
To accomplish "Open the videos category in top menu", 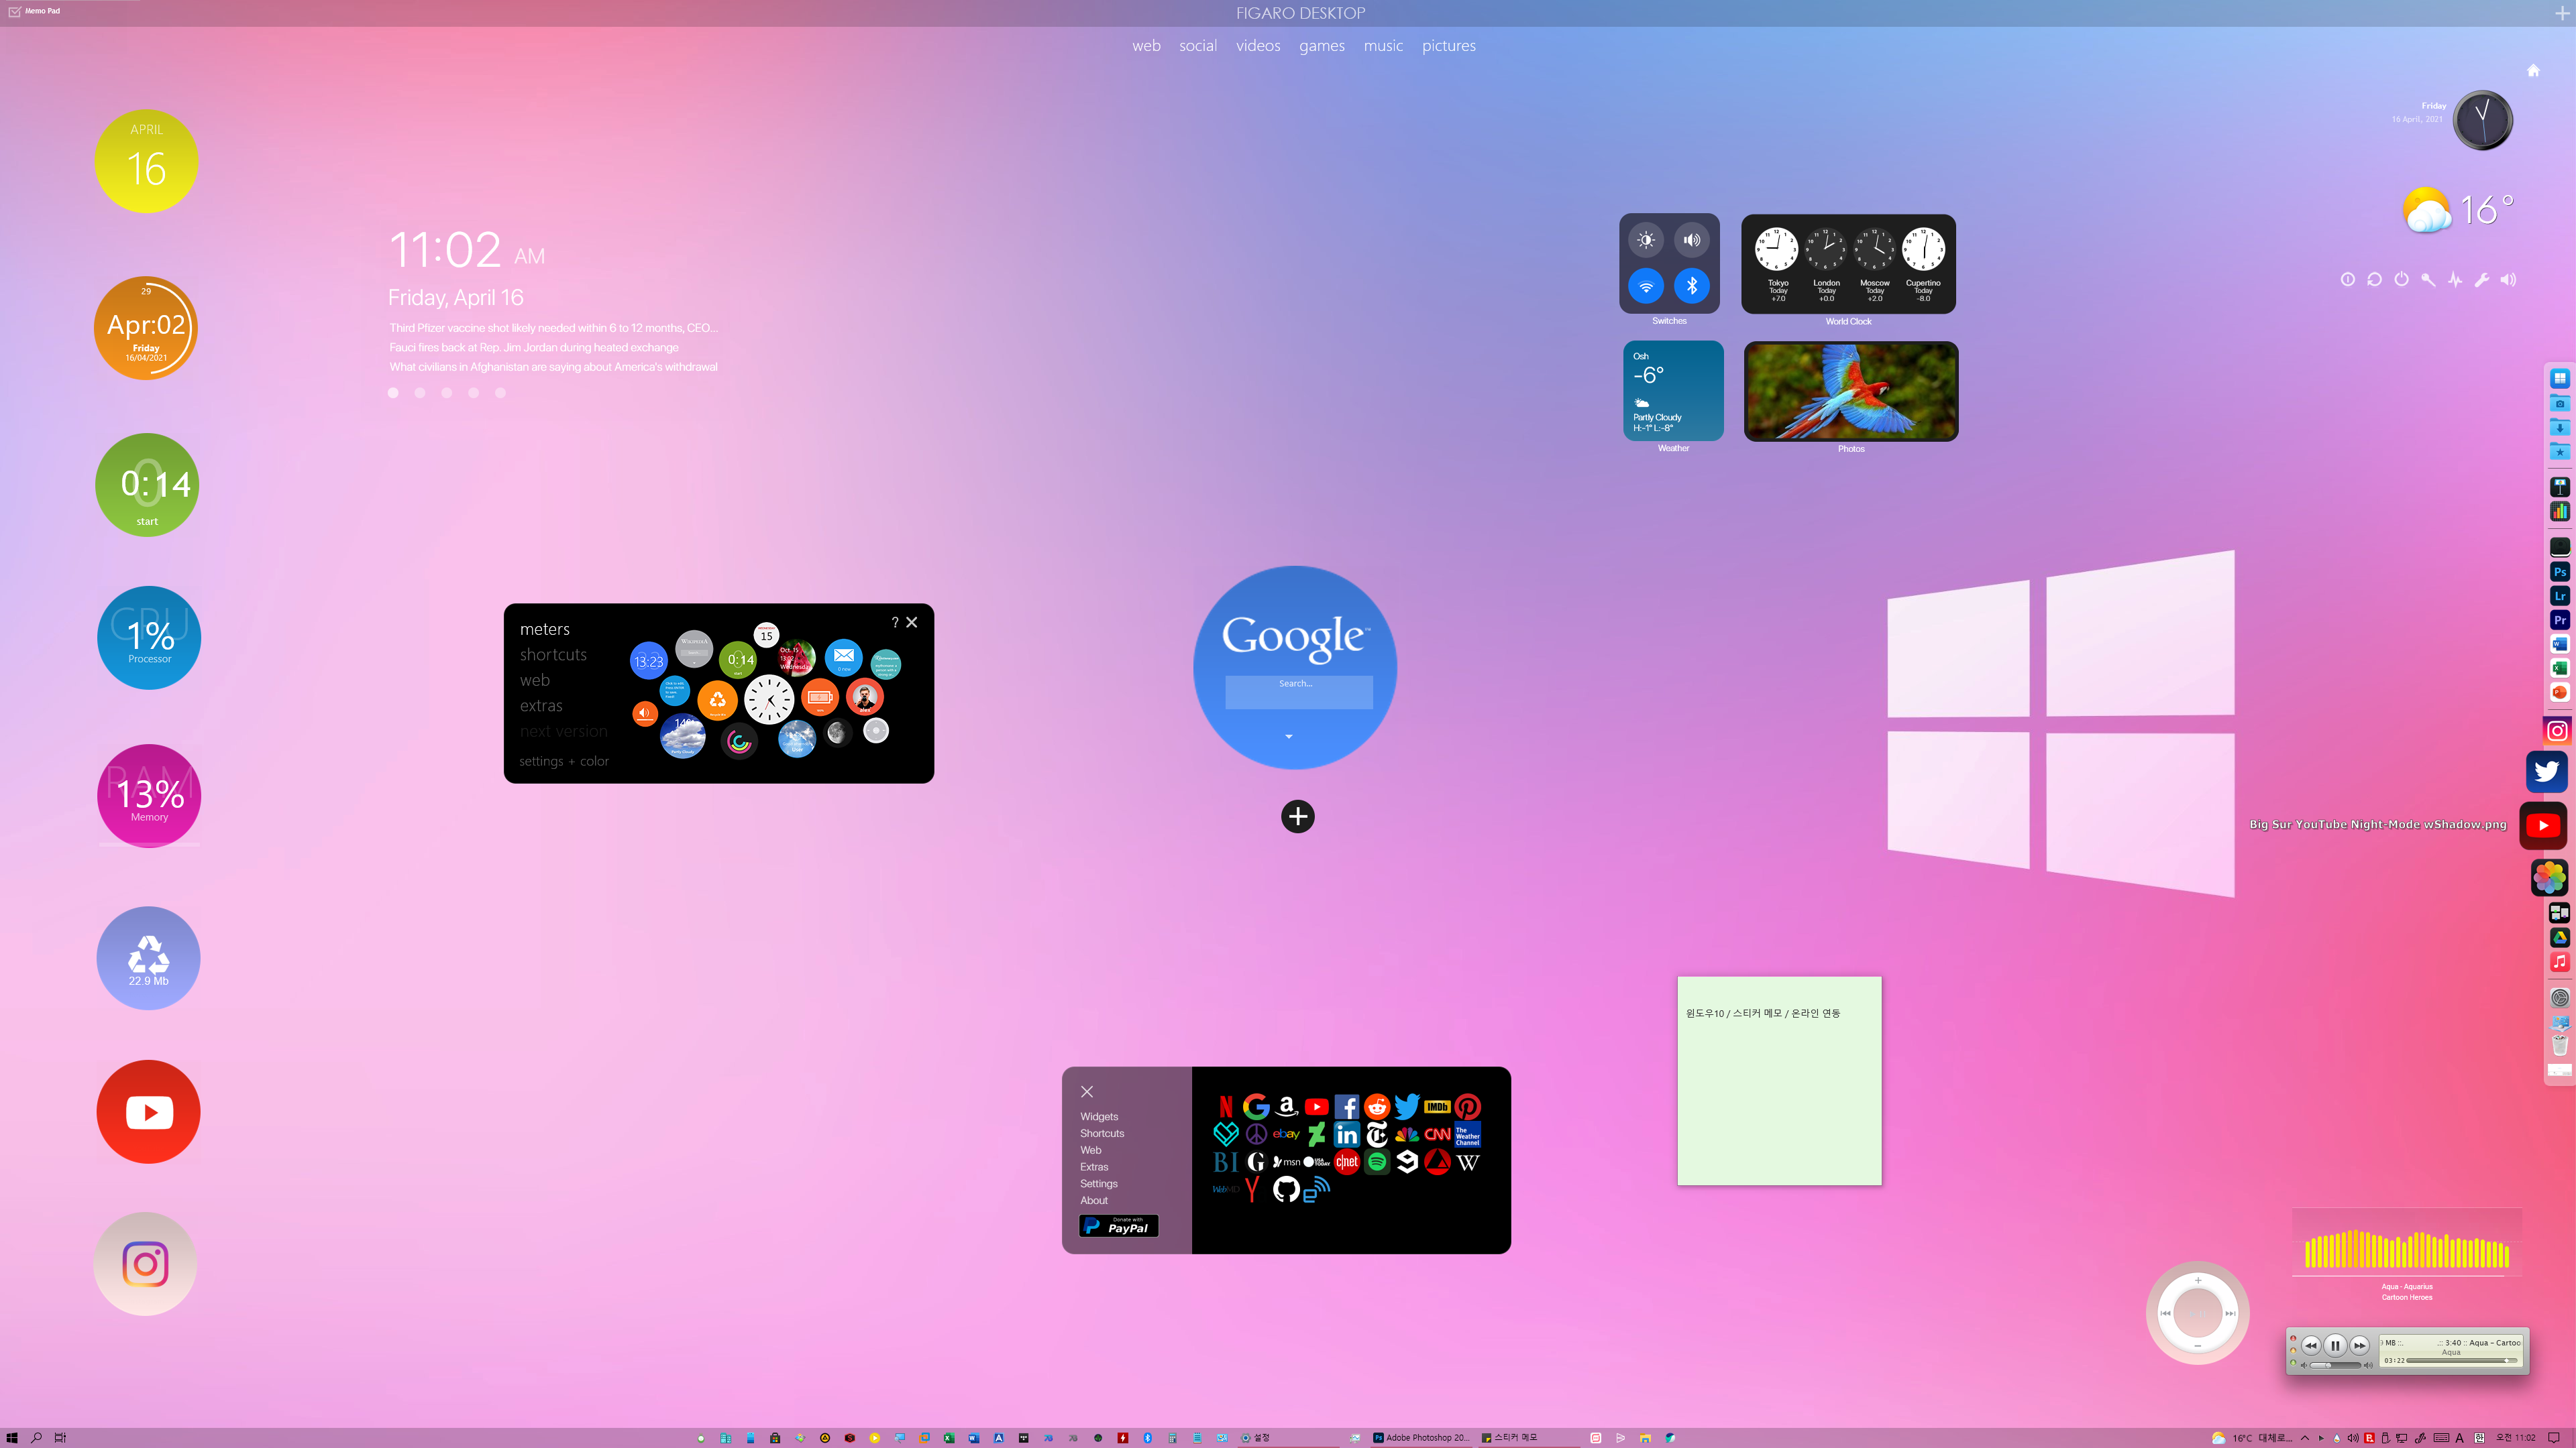I will tap(1258, 46).
